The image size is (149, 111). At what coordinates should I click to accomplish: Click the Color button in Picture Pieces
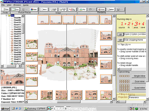coord(34,9)
